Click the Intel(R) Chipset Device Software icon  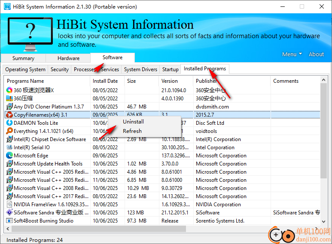pyautogui.click(x=9, y=139)
